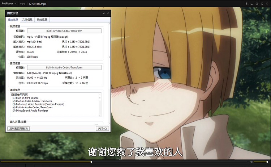Select DirectSound Audio Renderer filter entry
Image resolution: width=271 pixels, height=167 pixels.
click(31, 110)
